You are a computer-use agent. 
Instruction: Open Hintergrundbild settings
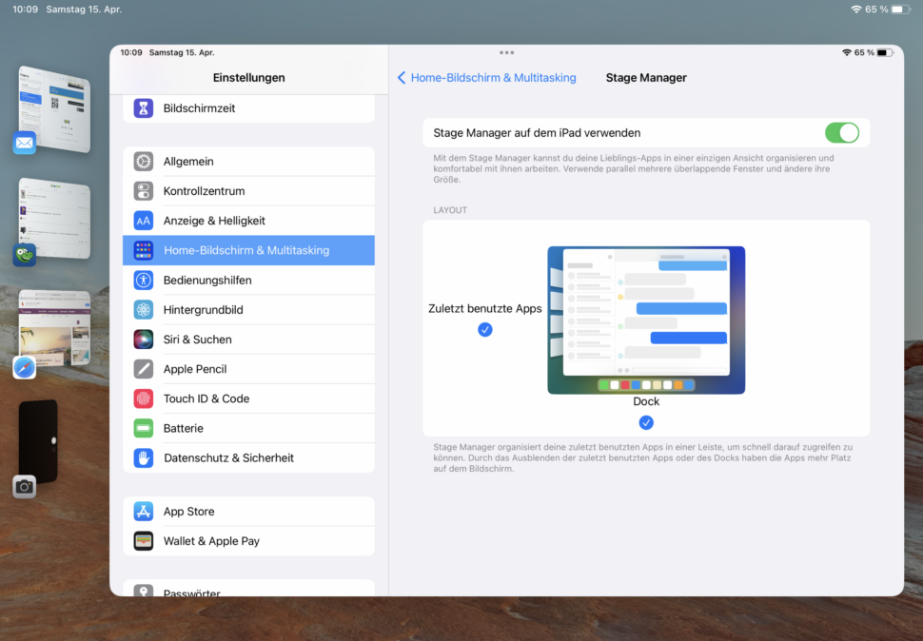pos(248,310)
